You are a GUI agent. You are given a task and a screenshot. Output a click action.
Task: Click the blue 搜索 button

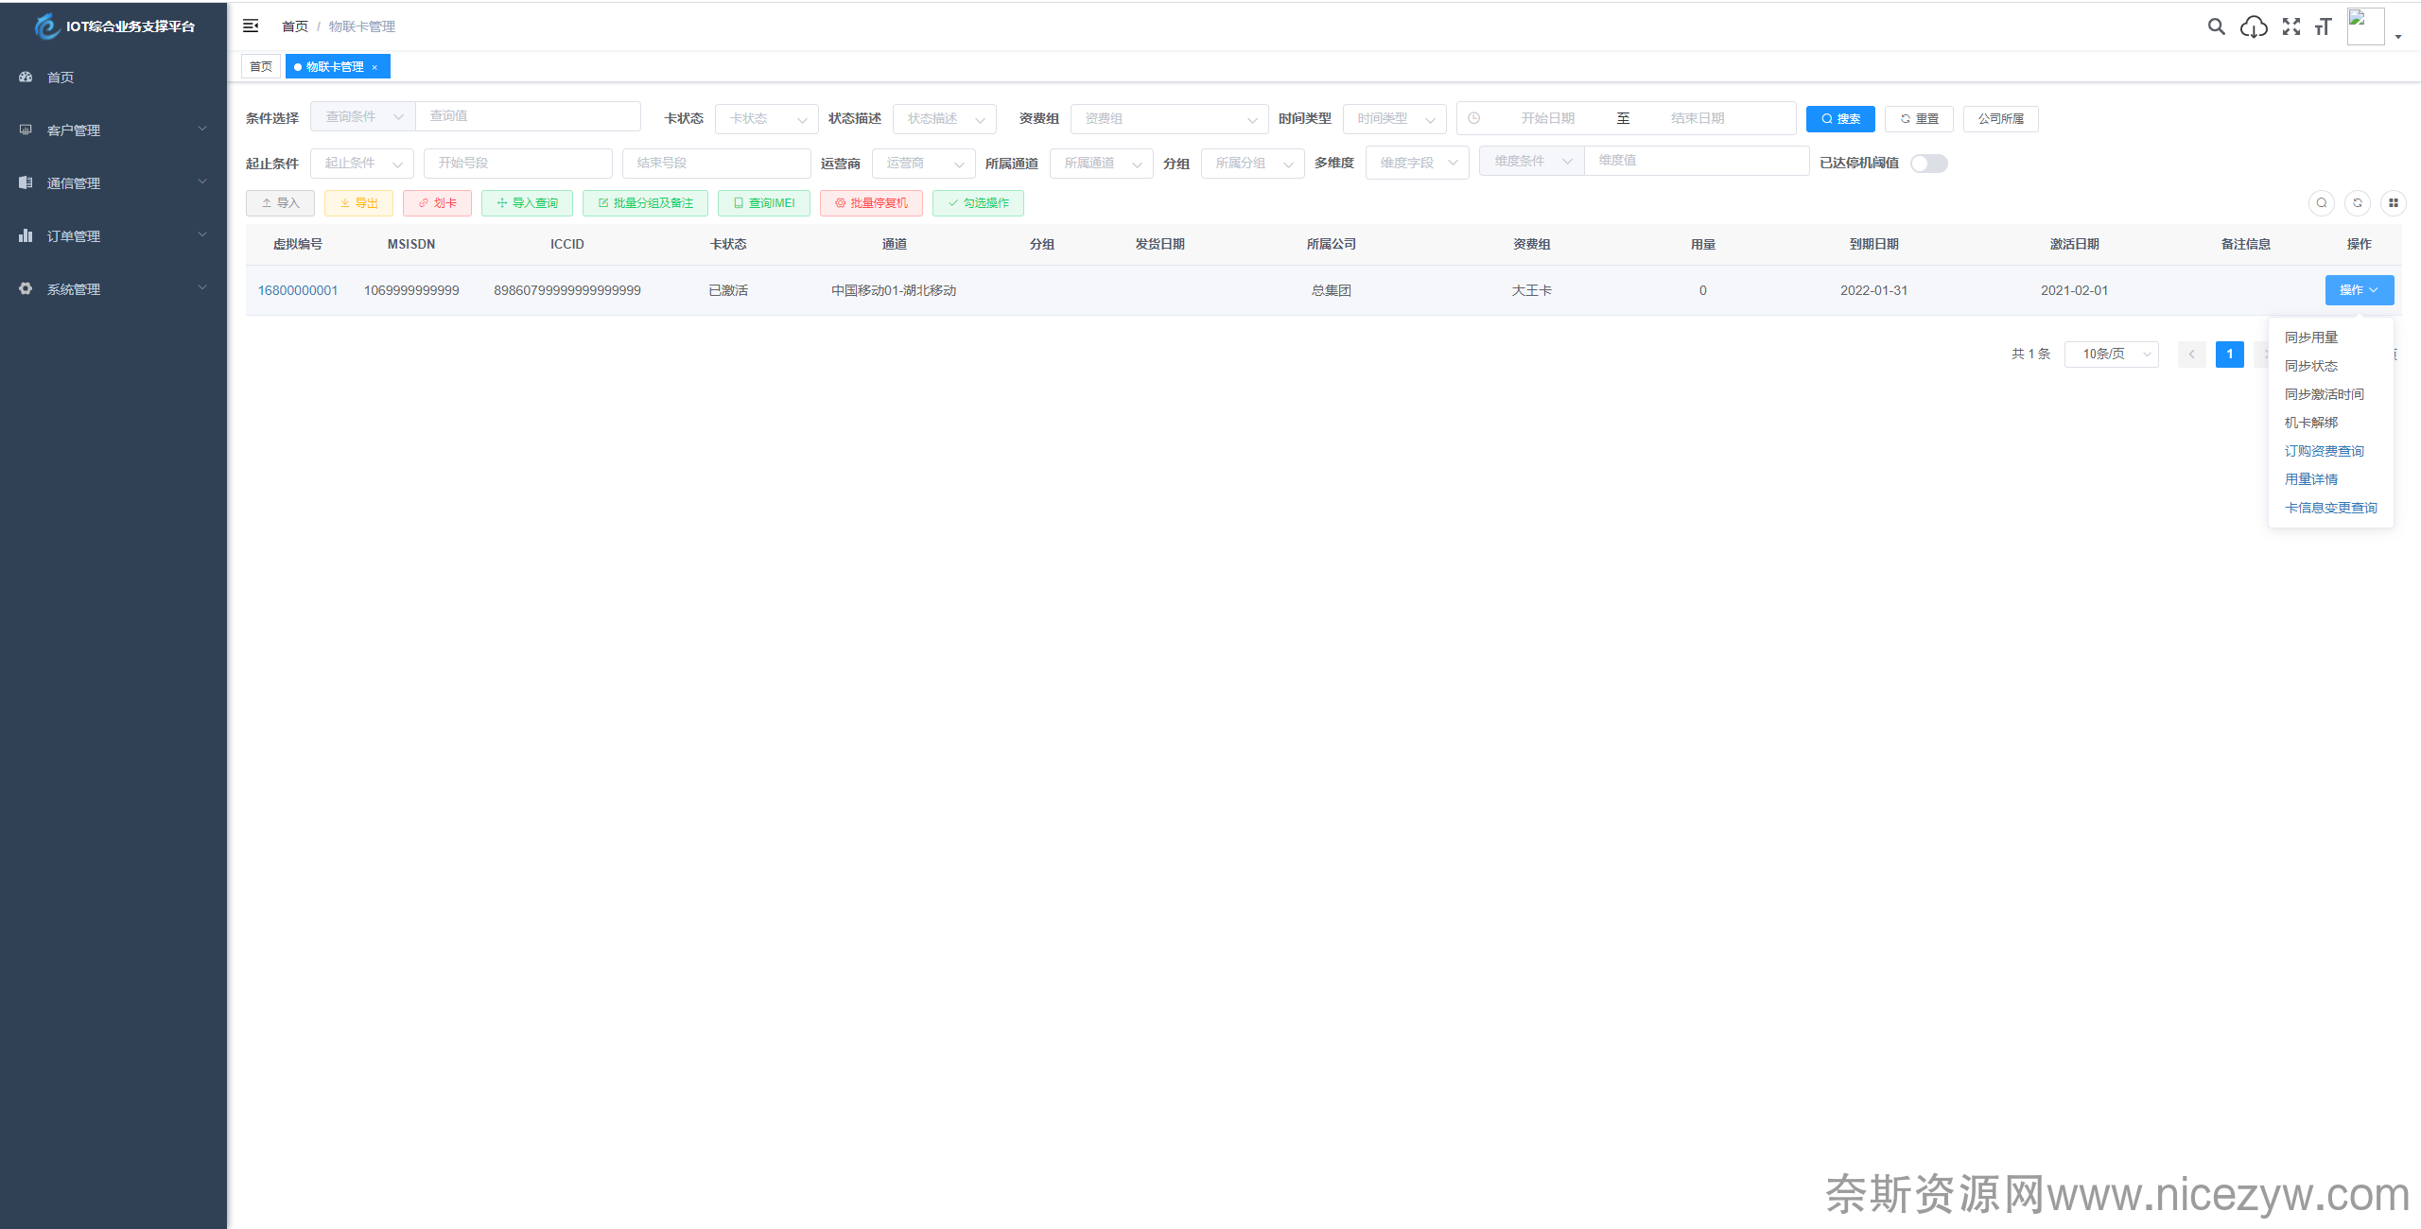pyautogui.click(x=1839, y=118)
